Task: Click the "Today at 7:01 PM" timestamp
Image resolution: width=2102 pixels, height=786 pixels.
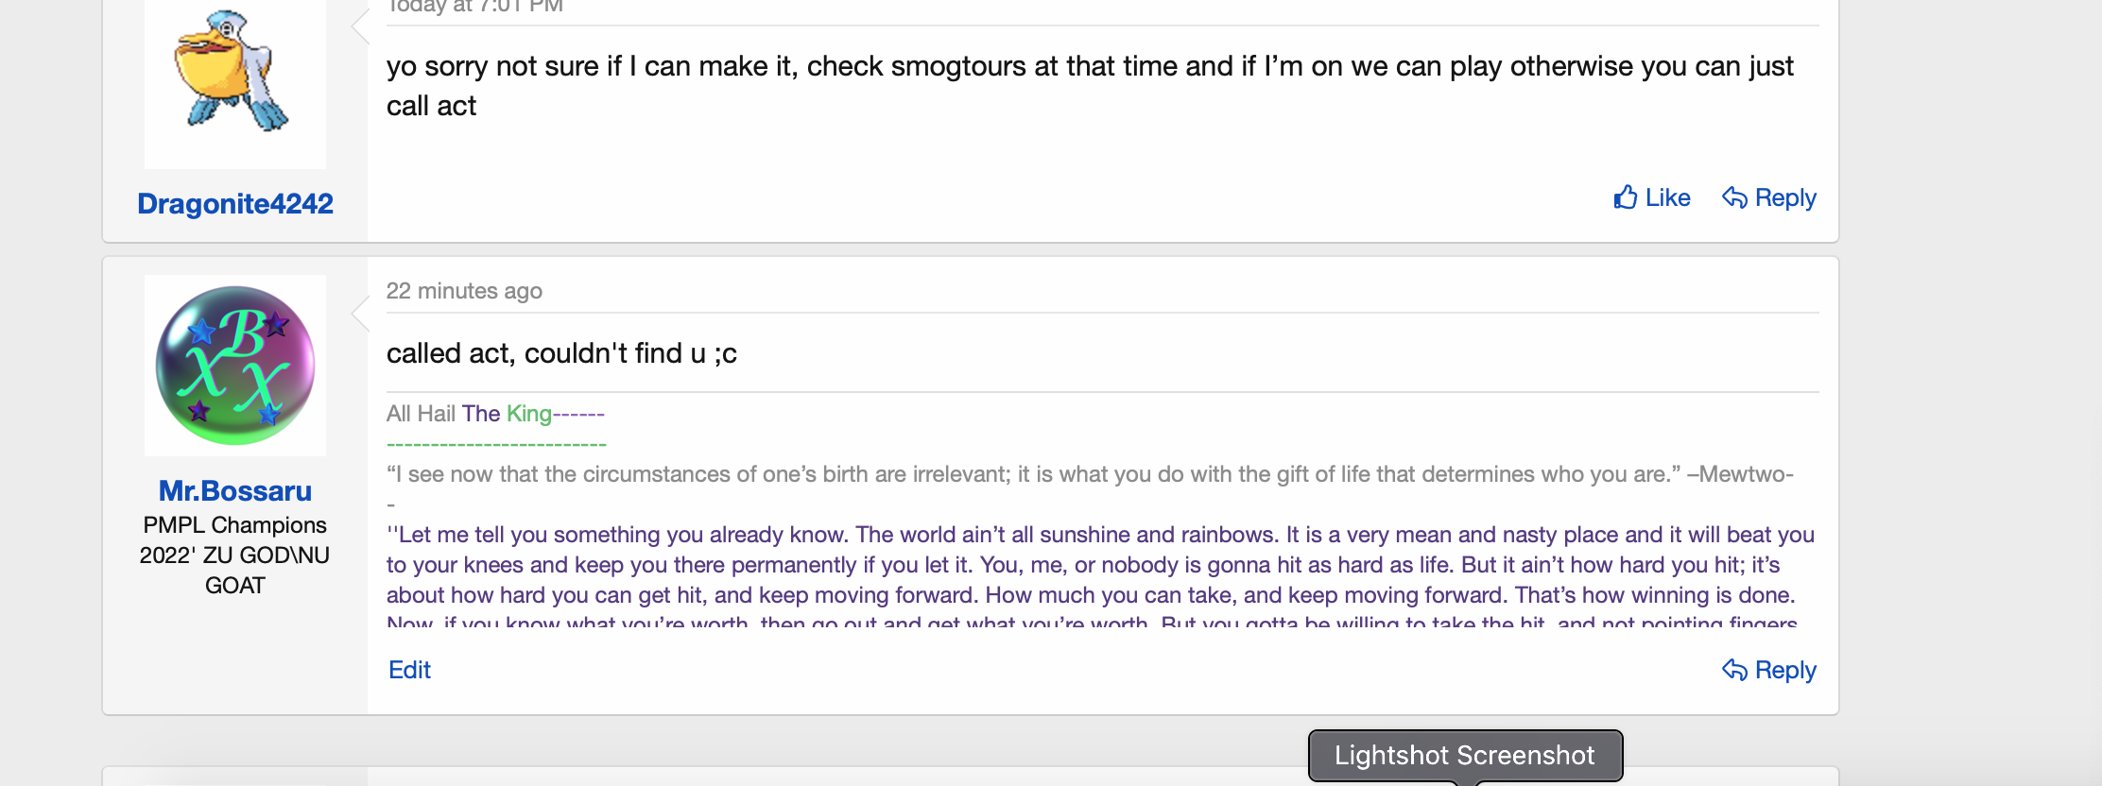Action: pyautogui.click(x=475, y=8)
